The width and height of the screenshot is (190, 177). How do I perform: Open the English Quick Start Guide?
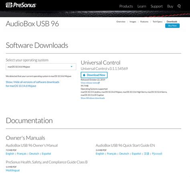[100, 154]
